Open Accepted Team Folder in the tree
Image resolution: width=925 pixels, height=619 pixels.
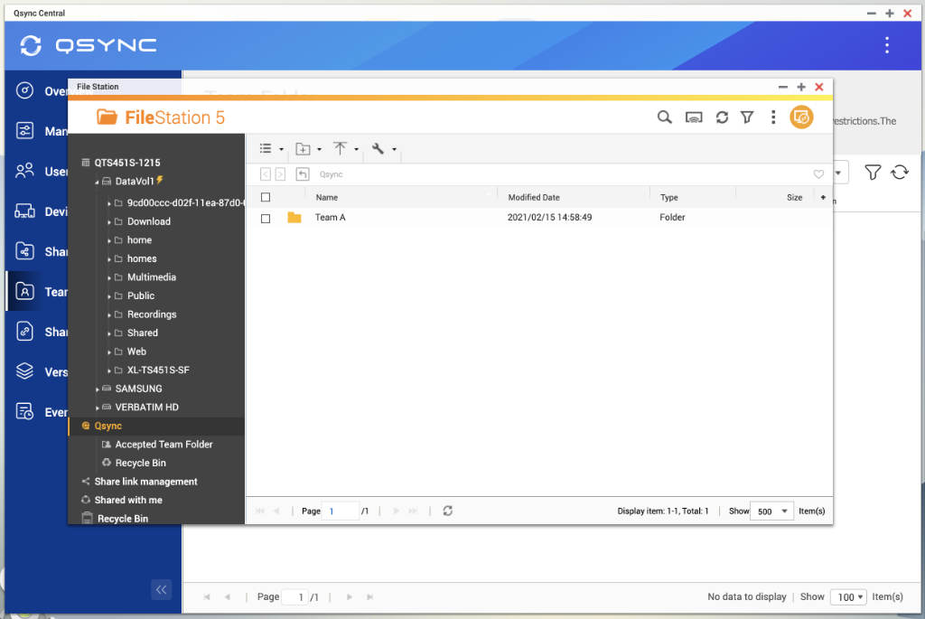coord(164,445)
